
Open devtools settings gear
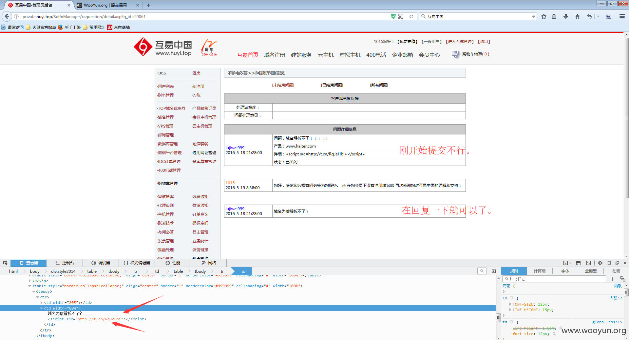click(600, 263)
